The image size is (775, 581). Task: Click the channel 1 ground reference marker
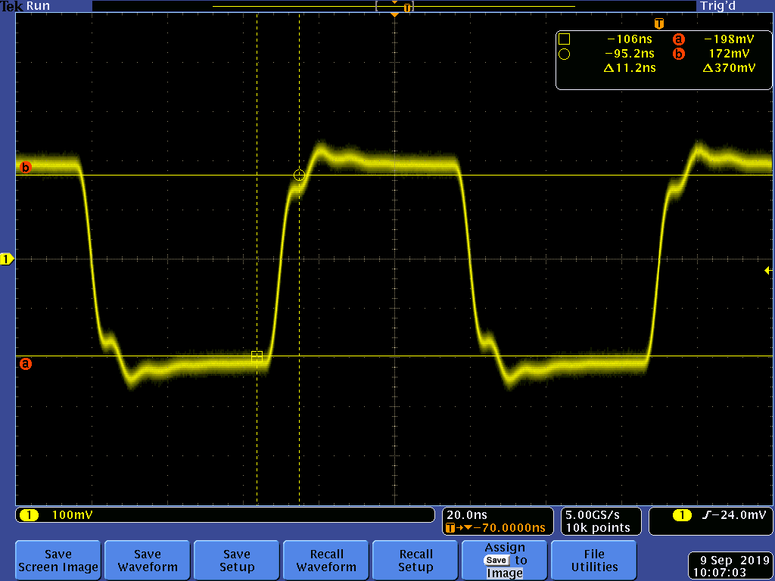click(x=7, y=259)
